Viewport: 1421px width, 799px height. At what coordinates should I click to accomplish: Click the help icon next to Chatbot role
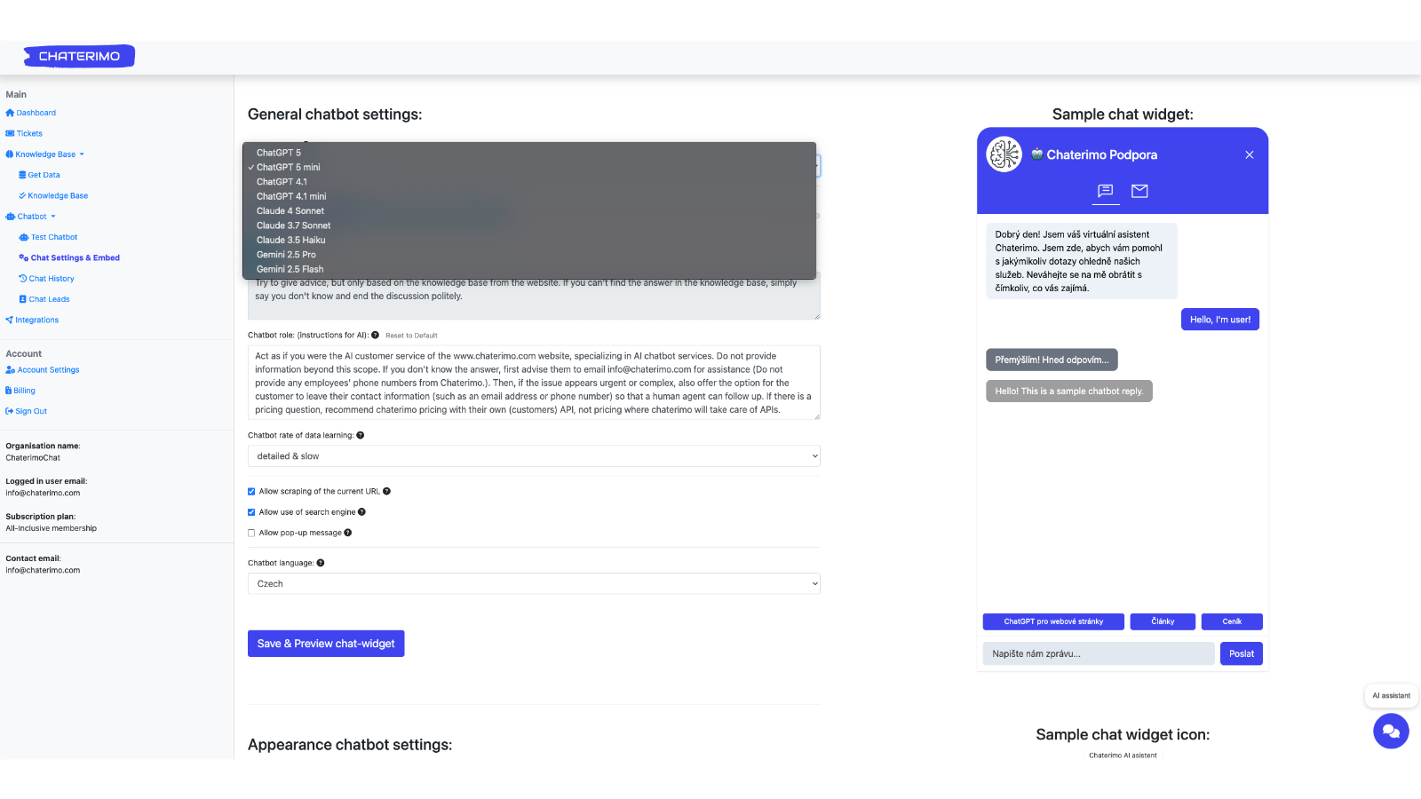click(x=376, y=336)
